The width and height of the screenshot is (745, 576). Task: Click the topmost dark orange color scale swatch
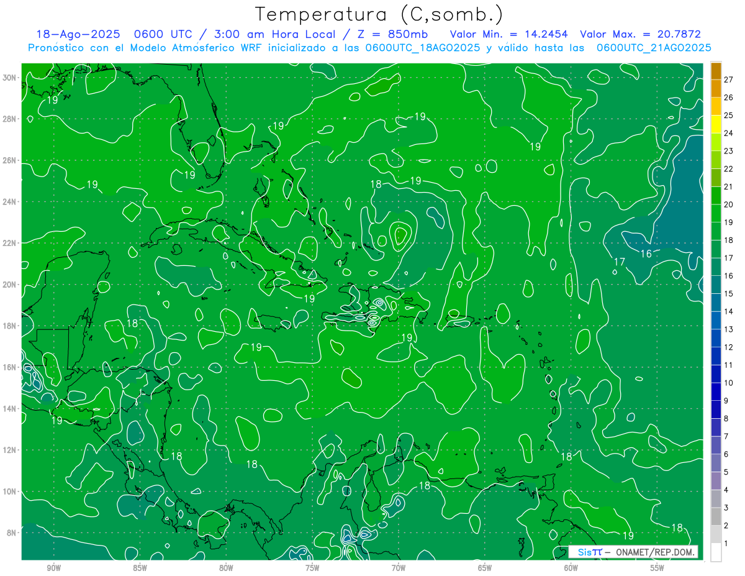click(x=716, y=71)
